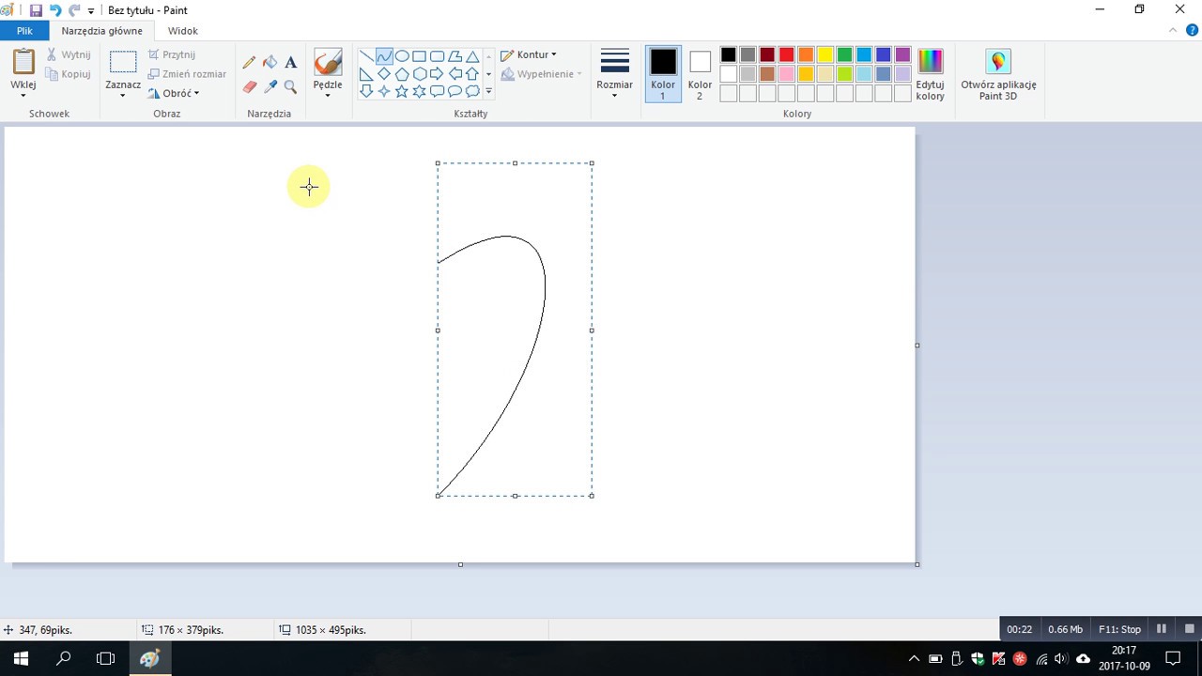Pick the yellow color swatch
Image resolution: width=1202 pixels, height=676 pixels.
tap(825, 54)
